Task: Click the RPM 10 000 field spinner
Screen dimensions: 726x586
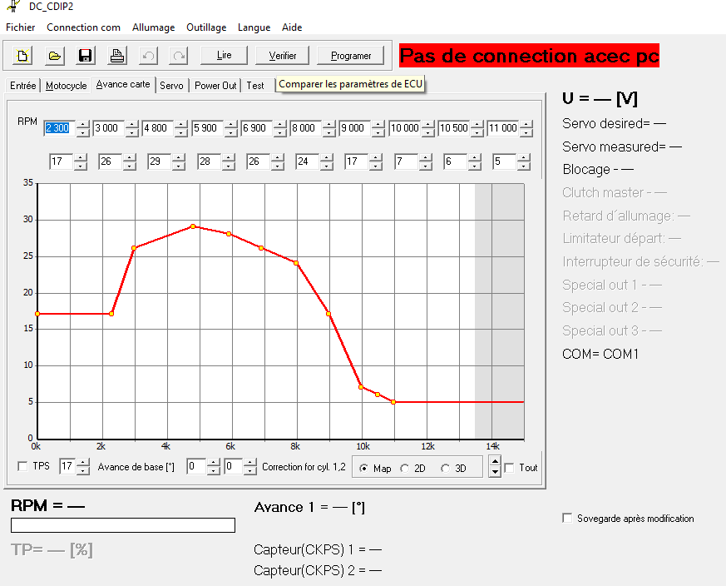Action: (x=427, y=128)
